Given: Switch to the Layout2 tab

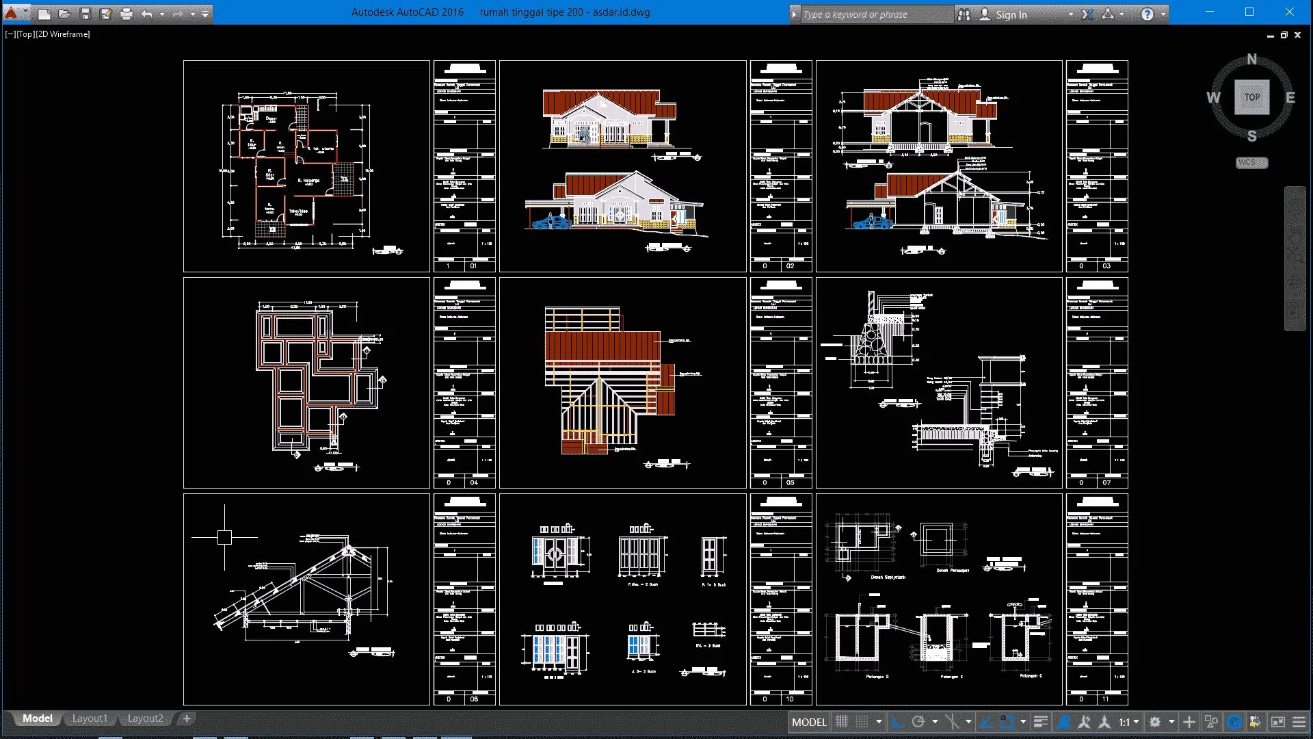Looking at the screenshot, I should [x=145, y=718].
